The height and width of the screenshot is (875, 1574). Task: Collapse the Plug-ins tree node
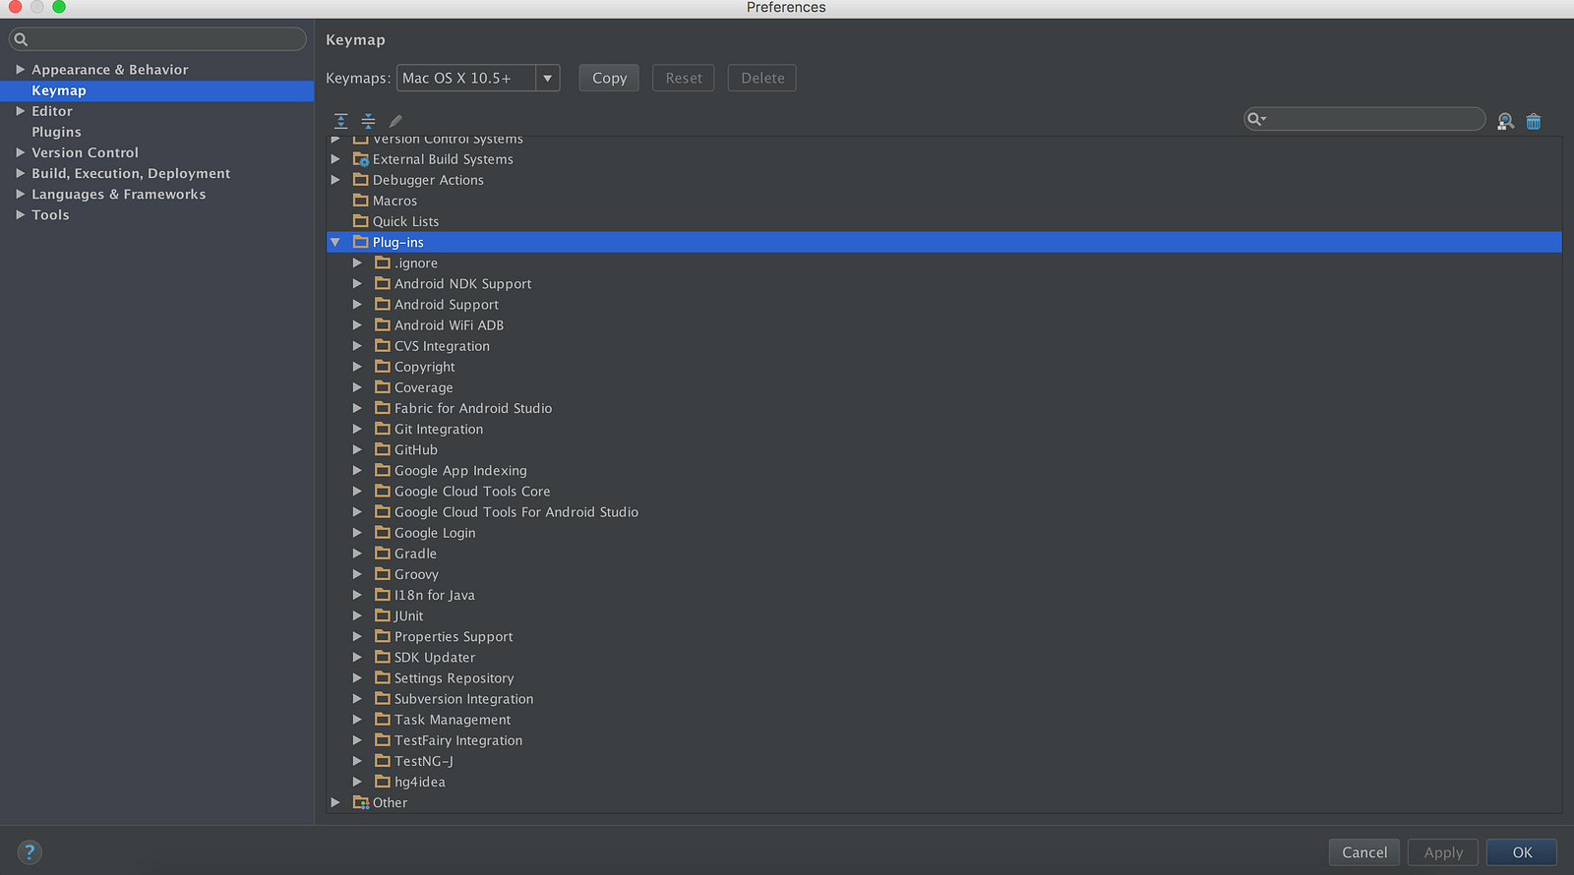click(x=335, y=242)
